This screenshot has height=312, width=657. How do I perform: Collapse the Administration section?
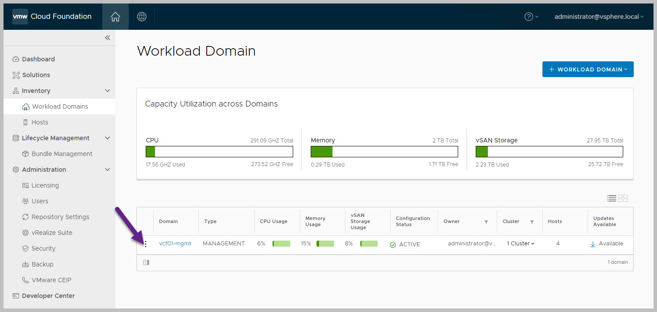[108, 170]
